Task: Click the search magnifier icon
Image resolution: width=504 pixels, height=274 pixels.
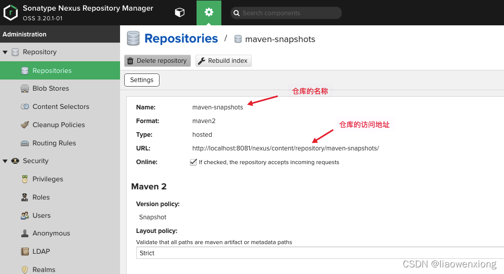Action: [237, 13]
